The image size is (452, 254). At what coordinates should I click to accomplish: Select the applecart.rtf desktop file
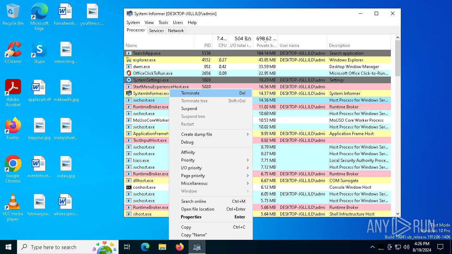coord(39,91)
